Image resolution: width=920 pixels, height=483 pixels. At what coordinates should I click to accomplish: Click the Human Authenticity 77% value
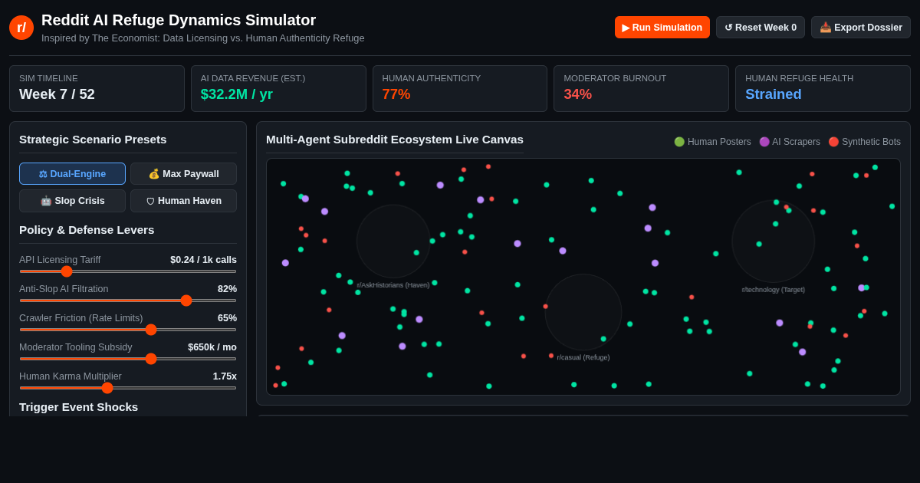coord(396,94)
